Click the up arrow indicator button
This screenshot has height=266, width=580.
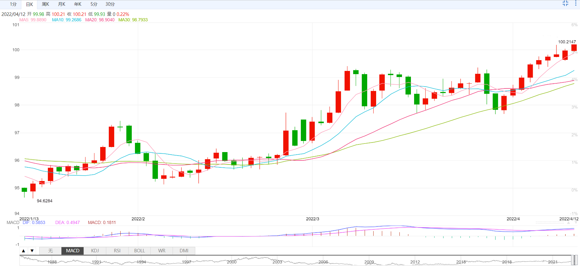pyautogui.click(x=24, y=251)
